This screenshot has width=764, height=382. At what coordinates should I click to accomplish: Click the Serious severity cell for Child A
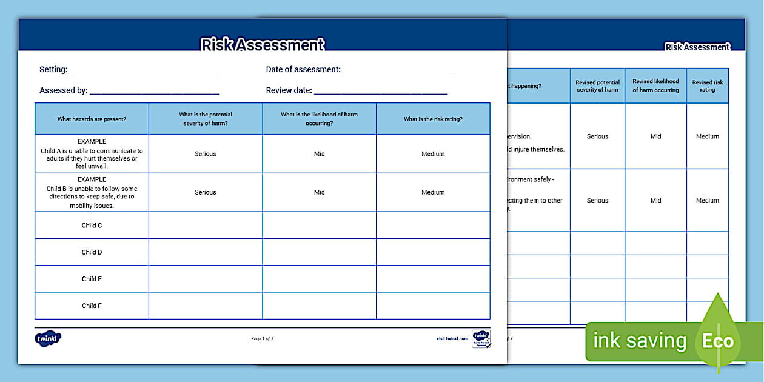tap(205, 153)
